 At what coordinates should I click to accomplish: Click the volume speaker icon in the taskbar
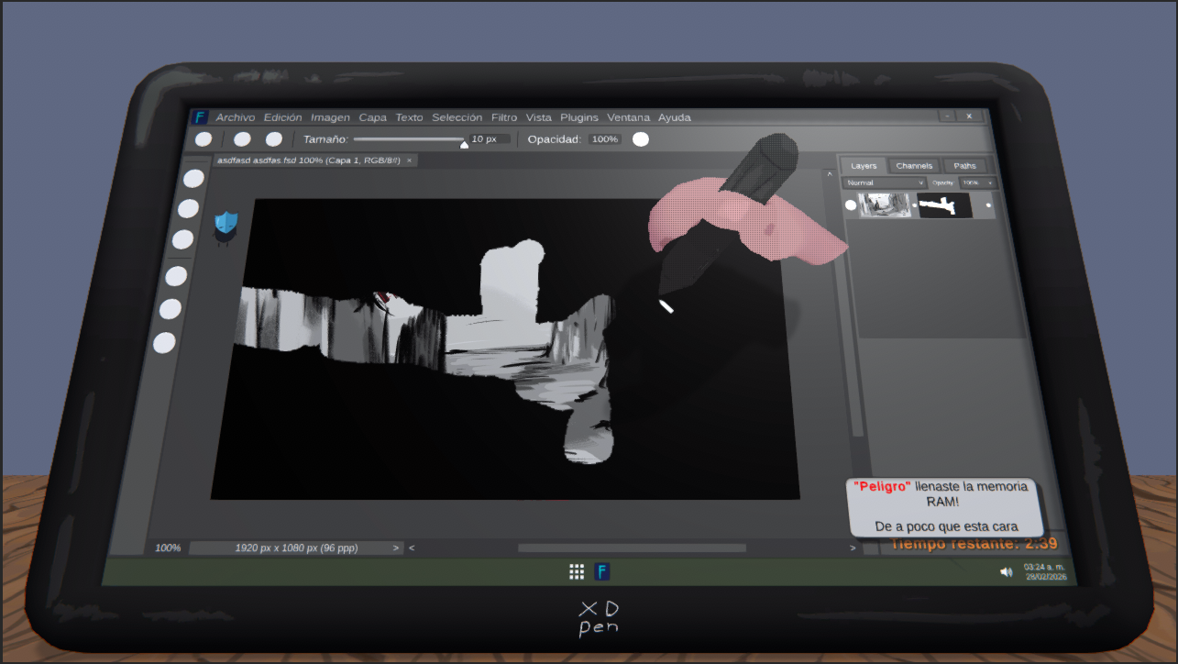coord(1006,572)
